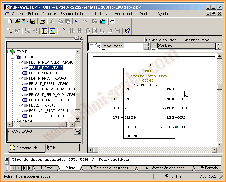
Task: Click the New block icon
Action: click(x=10, y=21)
